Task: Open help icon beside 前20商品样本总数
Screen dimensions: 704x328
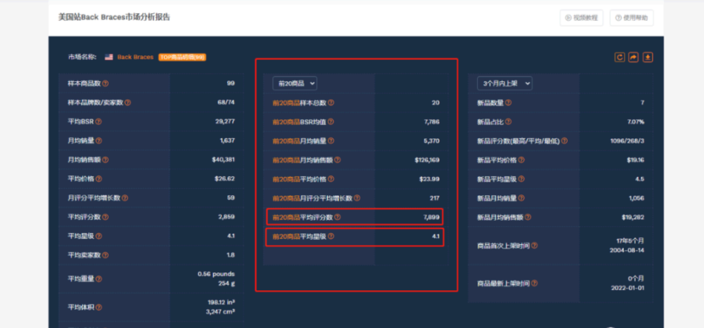Action: [331, 103]
